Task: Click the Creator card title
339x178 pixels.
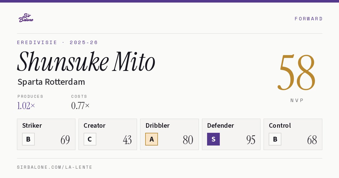Action: [x=94, y=125]
